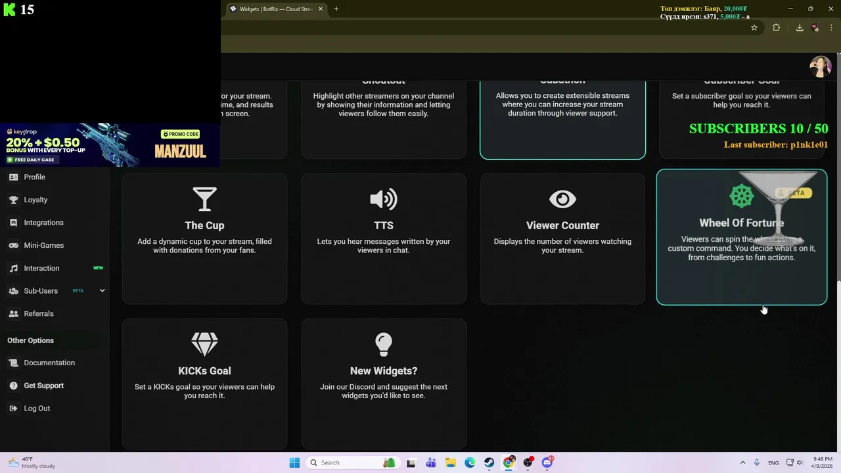Viewport: 841px width, 473px height.
Task: Launch Steam from the taskbar
Action: tap(489, 462)
